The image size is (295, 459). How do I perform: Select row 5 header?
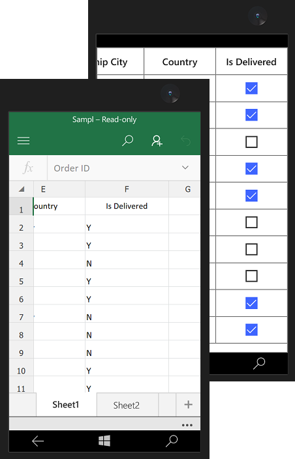(x=21, y=278)
